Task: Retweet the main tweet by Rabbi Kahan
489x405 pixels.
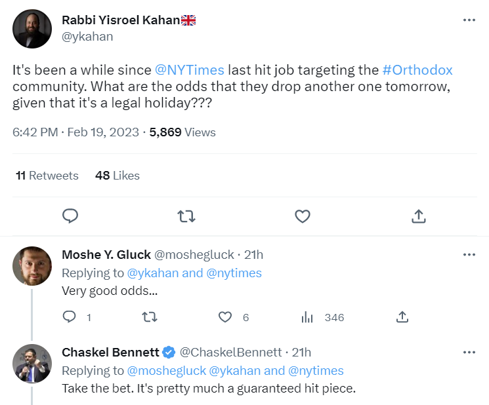Action: click(186, 216)
